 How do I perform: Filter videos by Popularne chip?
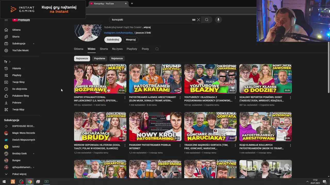tap(100, 59)
